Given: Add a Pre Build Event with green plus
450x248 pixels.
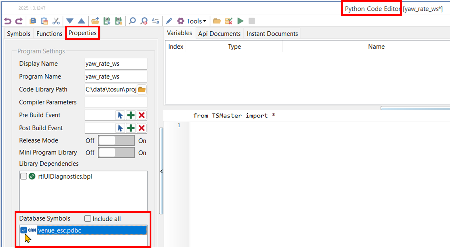Looking at the screenshot, I should [131, 115].
